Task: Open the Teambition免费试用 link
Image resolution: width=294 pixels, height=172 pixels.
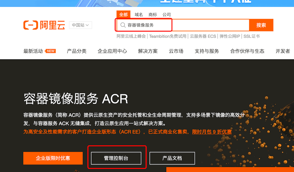Action: pos(168,36)
